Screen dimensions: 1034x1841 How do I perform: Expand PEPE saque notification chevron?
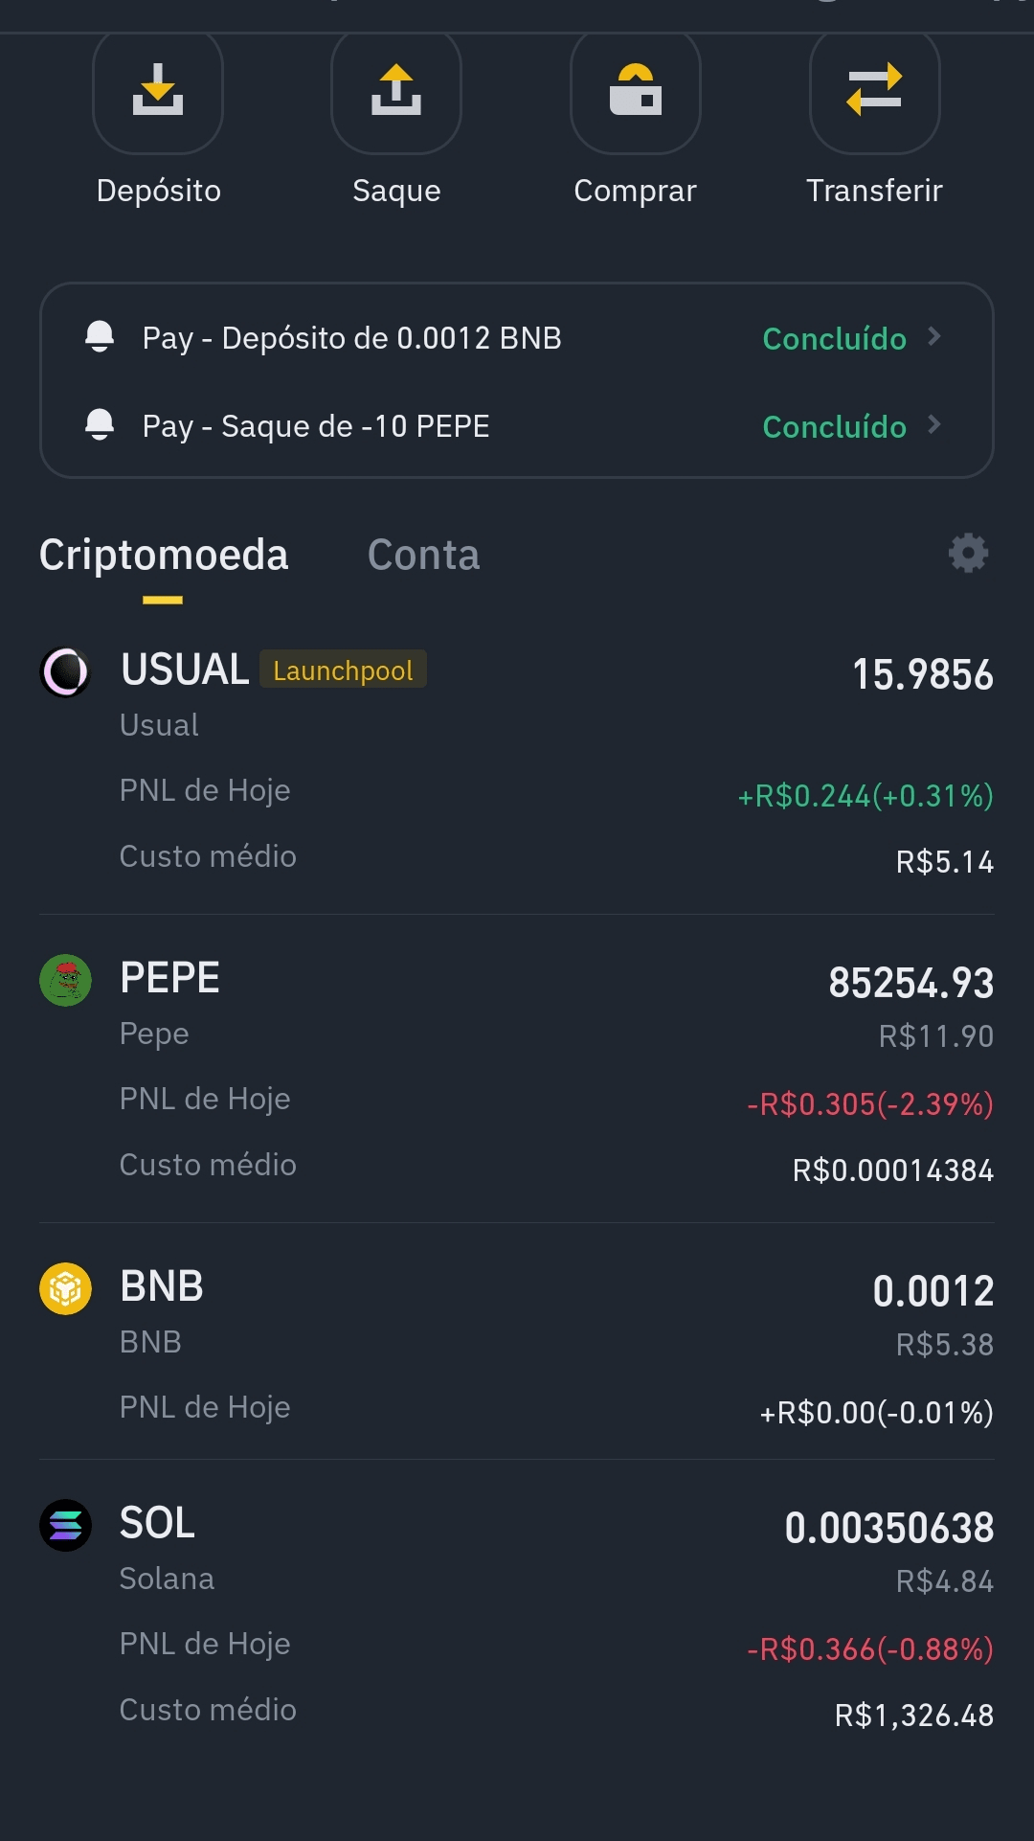[934, 424]
